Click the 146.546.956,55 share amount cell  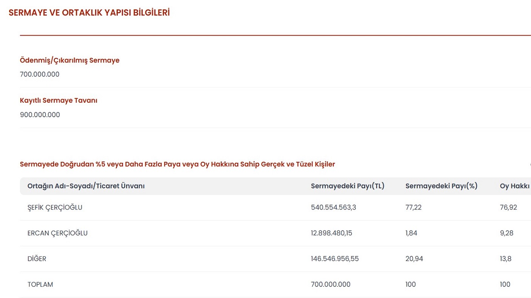335,259
